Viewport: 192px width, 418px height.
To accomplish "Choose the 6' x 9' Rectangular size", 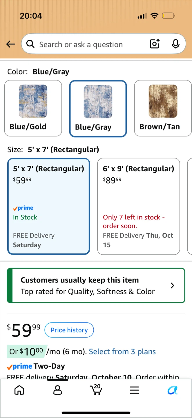I will (139, 206).
